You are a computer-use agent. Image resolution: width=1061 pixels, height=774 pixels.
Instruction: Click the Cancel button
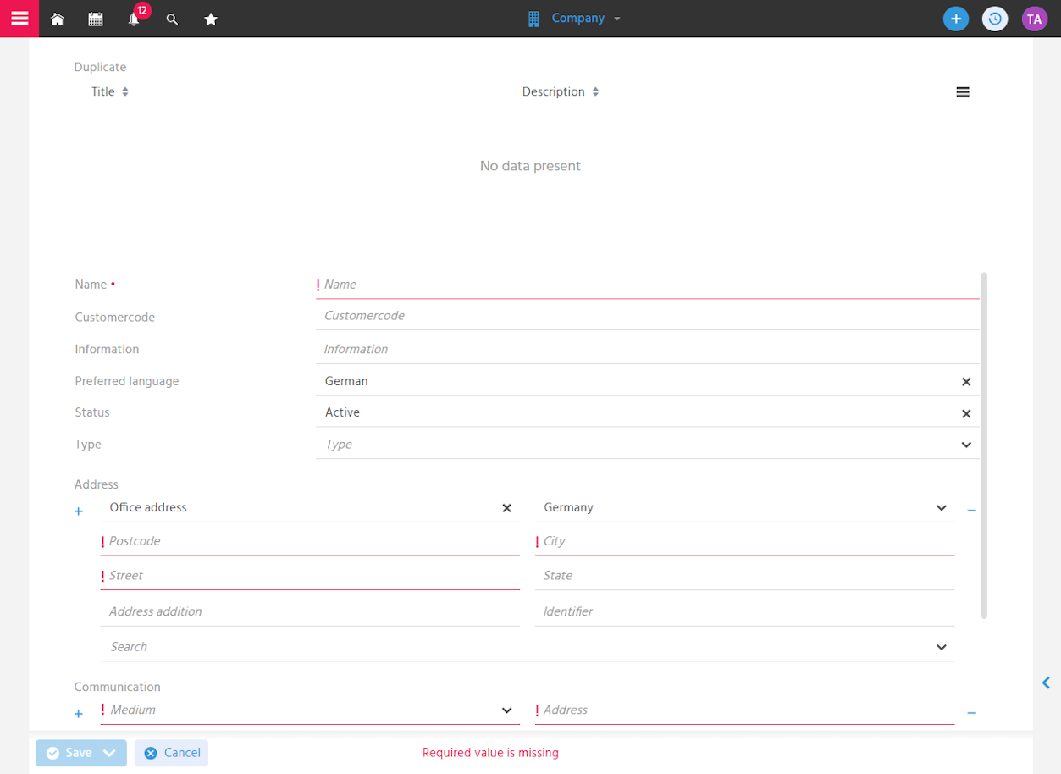pyautogui.click(x=172, y=753)
